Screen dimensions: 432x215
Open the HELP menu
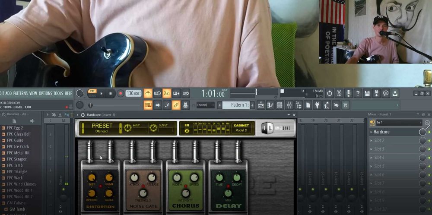click(x=68, y=93)
